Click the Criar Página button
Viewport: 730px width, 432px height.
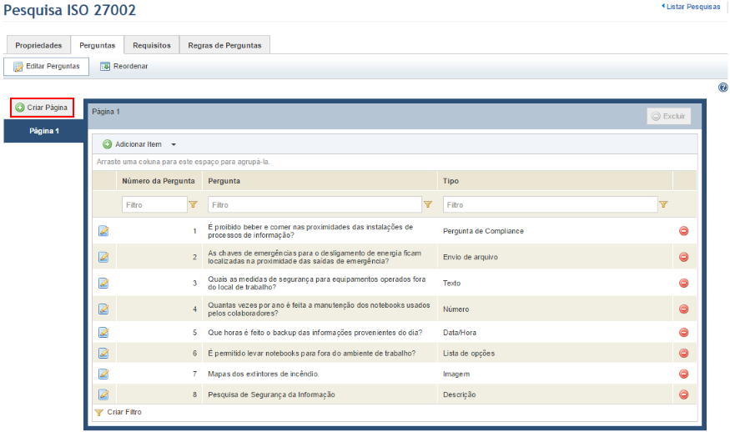tap(42, 108)
